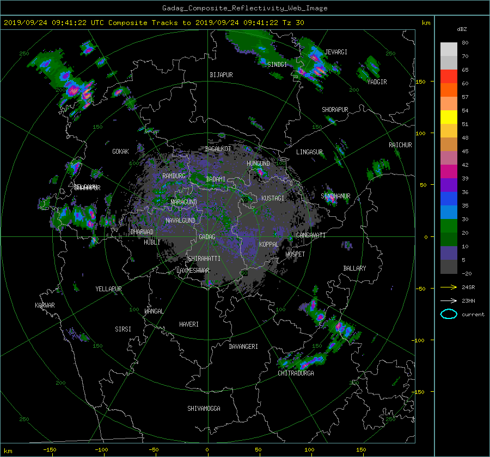This screenshot has height=457, width=490.
Task: Click the SINDGI city label
Action: click(277, 65)
